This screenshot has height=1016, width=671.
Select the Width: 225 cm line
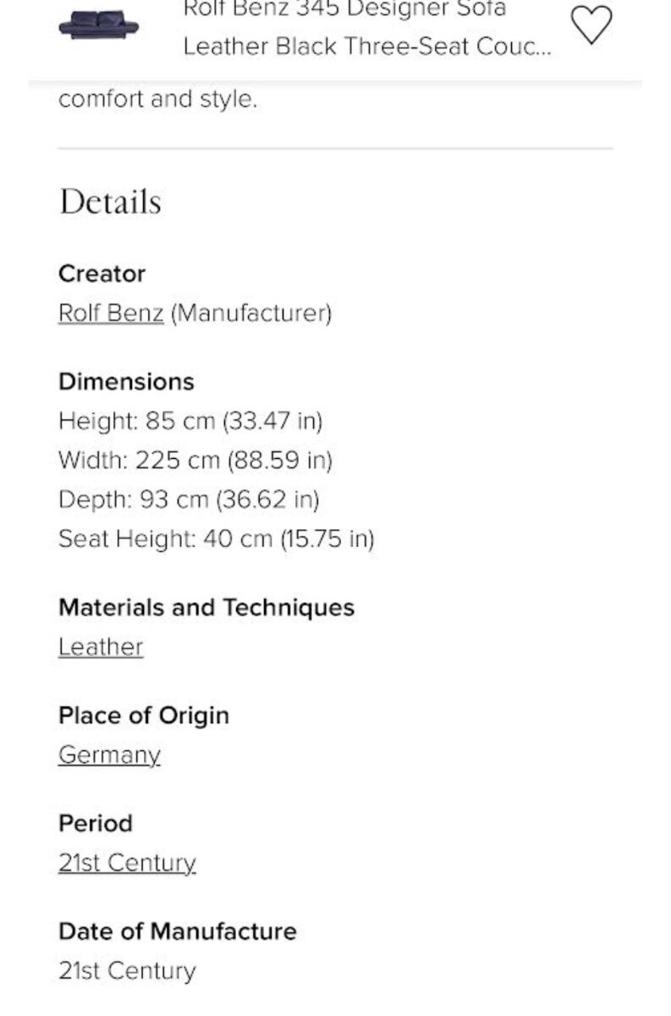[195, 461]
